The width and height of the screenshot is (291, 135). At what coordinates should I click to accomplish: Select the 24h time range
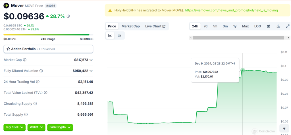tap(195, 26)
